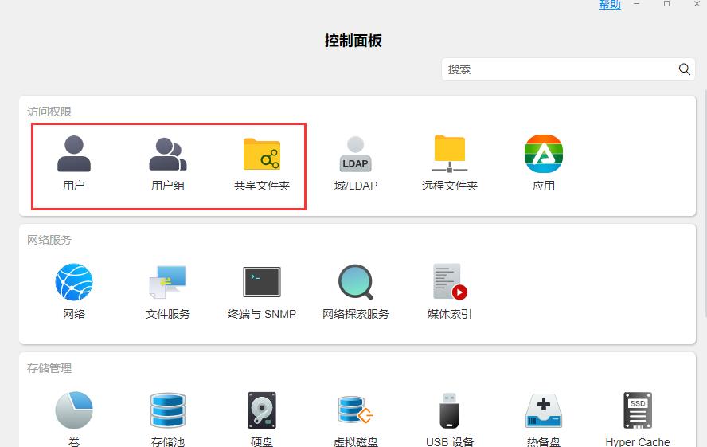Open the 虚拟磁盘 virtual disk icon
707x447 pixels.
click(355, 410)
